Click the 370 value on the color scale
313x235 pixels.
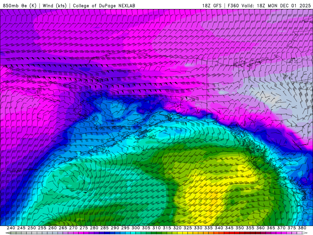(281, 228)
